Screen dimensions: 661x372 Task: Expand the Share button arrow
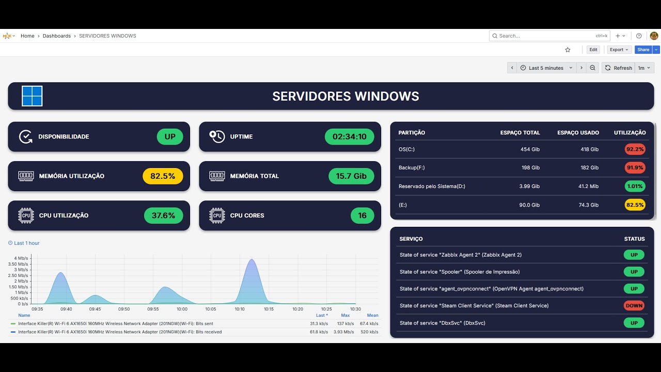(x=656, y=50)
